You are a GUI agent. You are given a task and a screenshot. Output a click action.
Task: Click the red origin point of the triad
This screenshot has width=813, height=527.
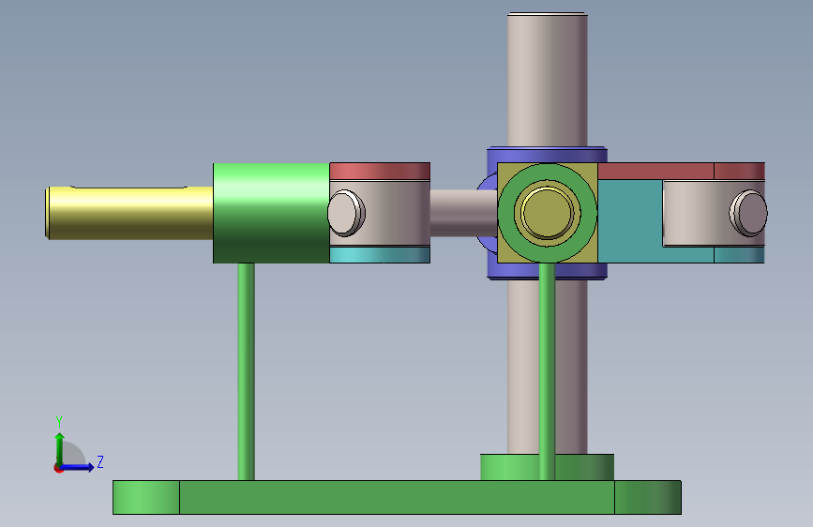point(58,468)
